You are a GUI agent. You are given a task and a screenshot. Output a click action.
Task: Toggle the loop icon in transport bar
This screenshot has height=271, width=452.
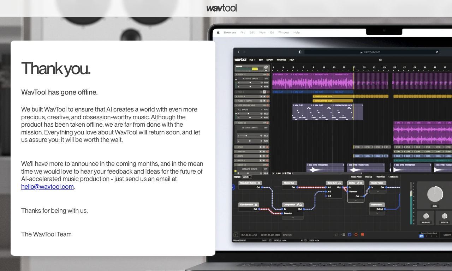tap(337, 235)
